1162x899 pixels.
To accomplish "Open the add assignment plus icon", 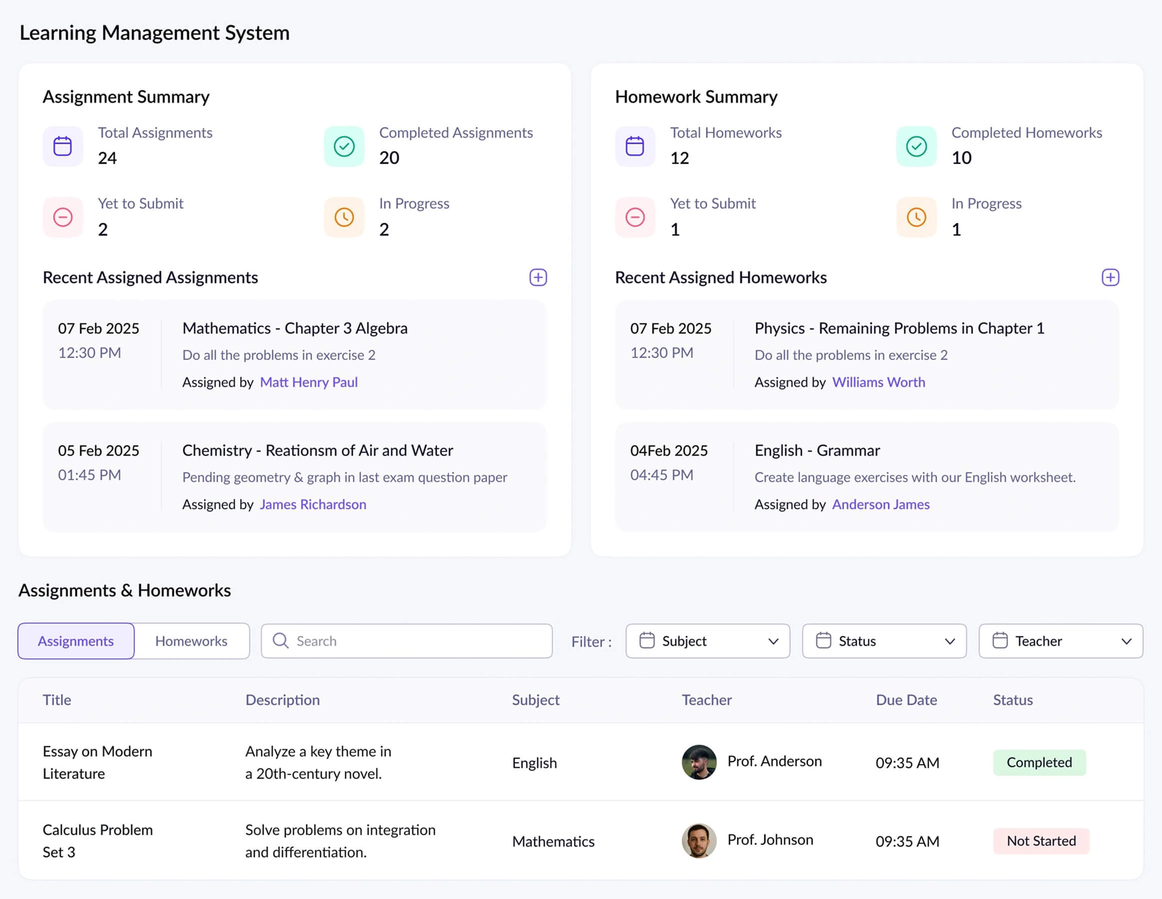I will [x=539, y=277].
